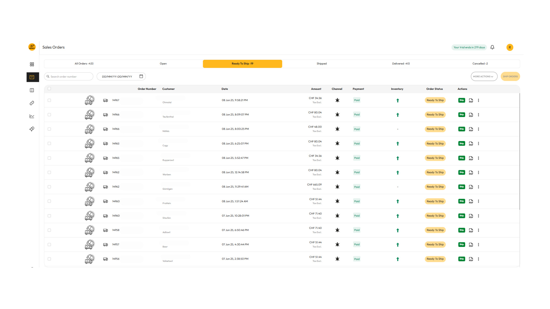Image resolution: width=550 pixels, height=309 pixels.
Task: Open the AI sparkle icon in sidebar
Action: pyautogui.click(x=32, y=129)
